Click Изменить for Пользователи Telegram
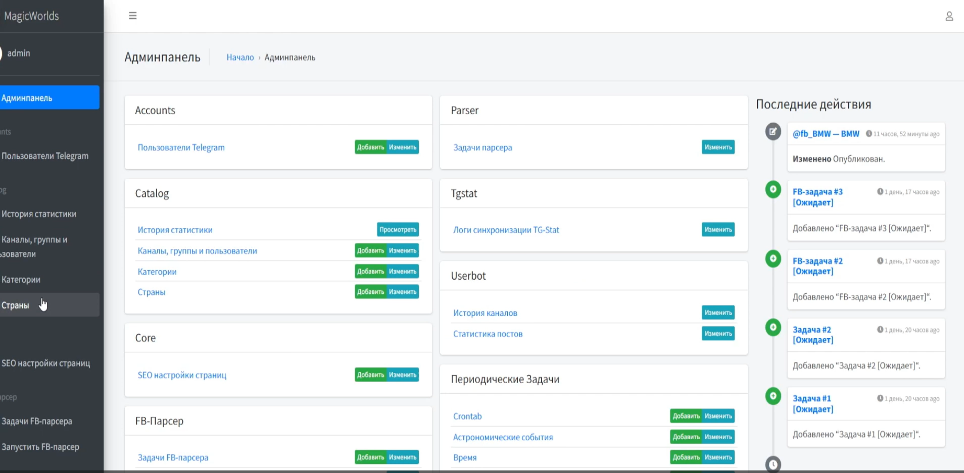Image resolution: width=964 pixels, height=473 pixels. coord(403,147)
